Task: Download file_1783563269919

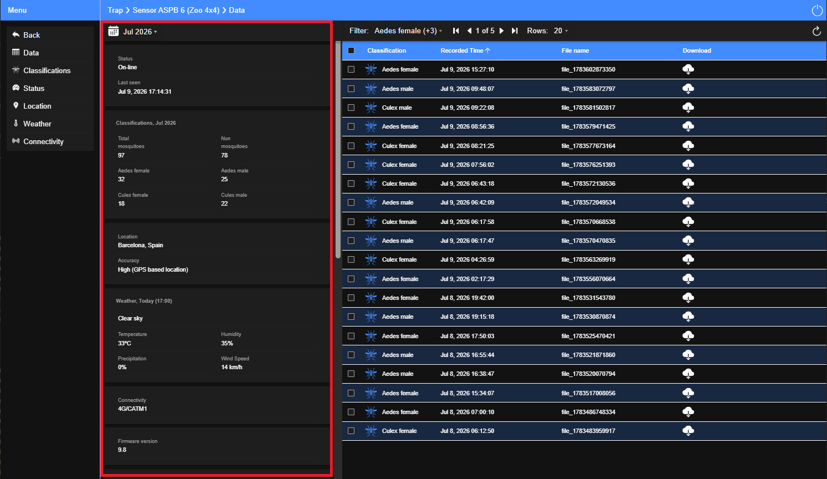Action: (688, 259)
